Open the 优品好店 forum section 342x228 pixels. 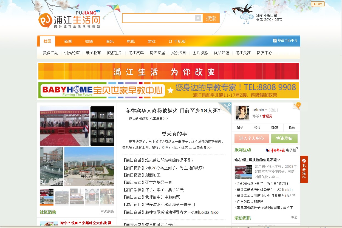[222, 53]
